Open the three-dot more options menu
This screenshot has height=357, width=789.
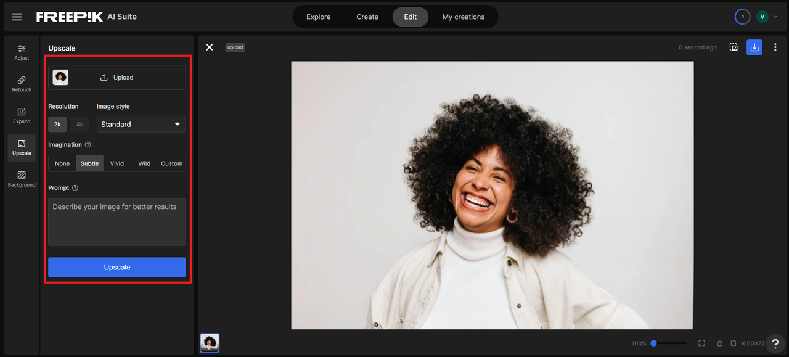[775, 47]
